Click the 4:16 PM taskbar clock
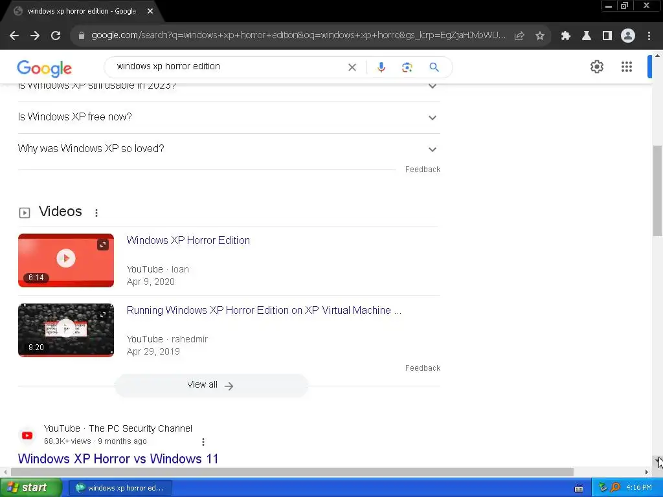663x497 pixels. [639, 488]
